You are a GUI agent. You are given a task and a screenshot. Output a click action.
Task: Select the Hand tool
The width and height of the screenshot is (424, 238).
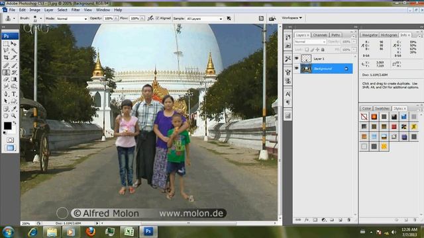6,116
